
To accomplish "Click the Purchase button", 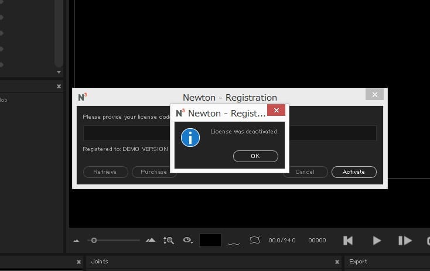I will (x=153, y=172).
